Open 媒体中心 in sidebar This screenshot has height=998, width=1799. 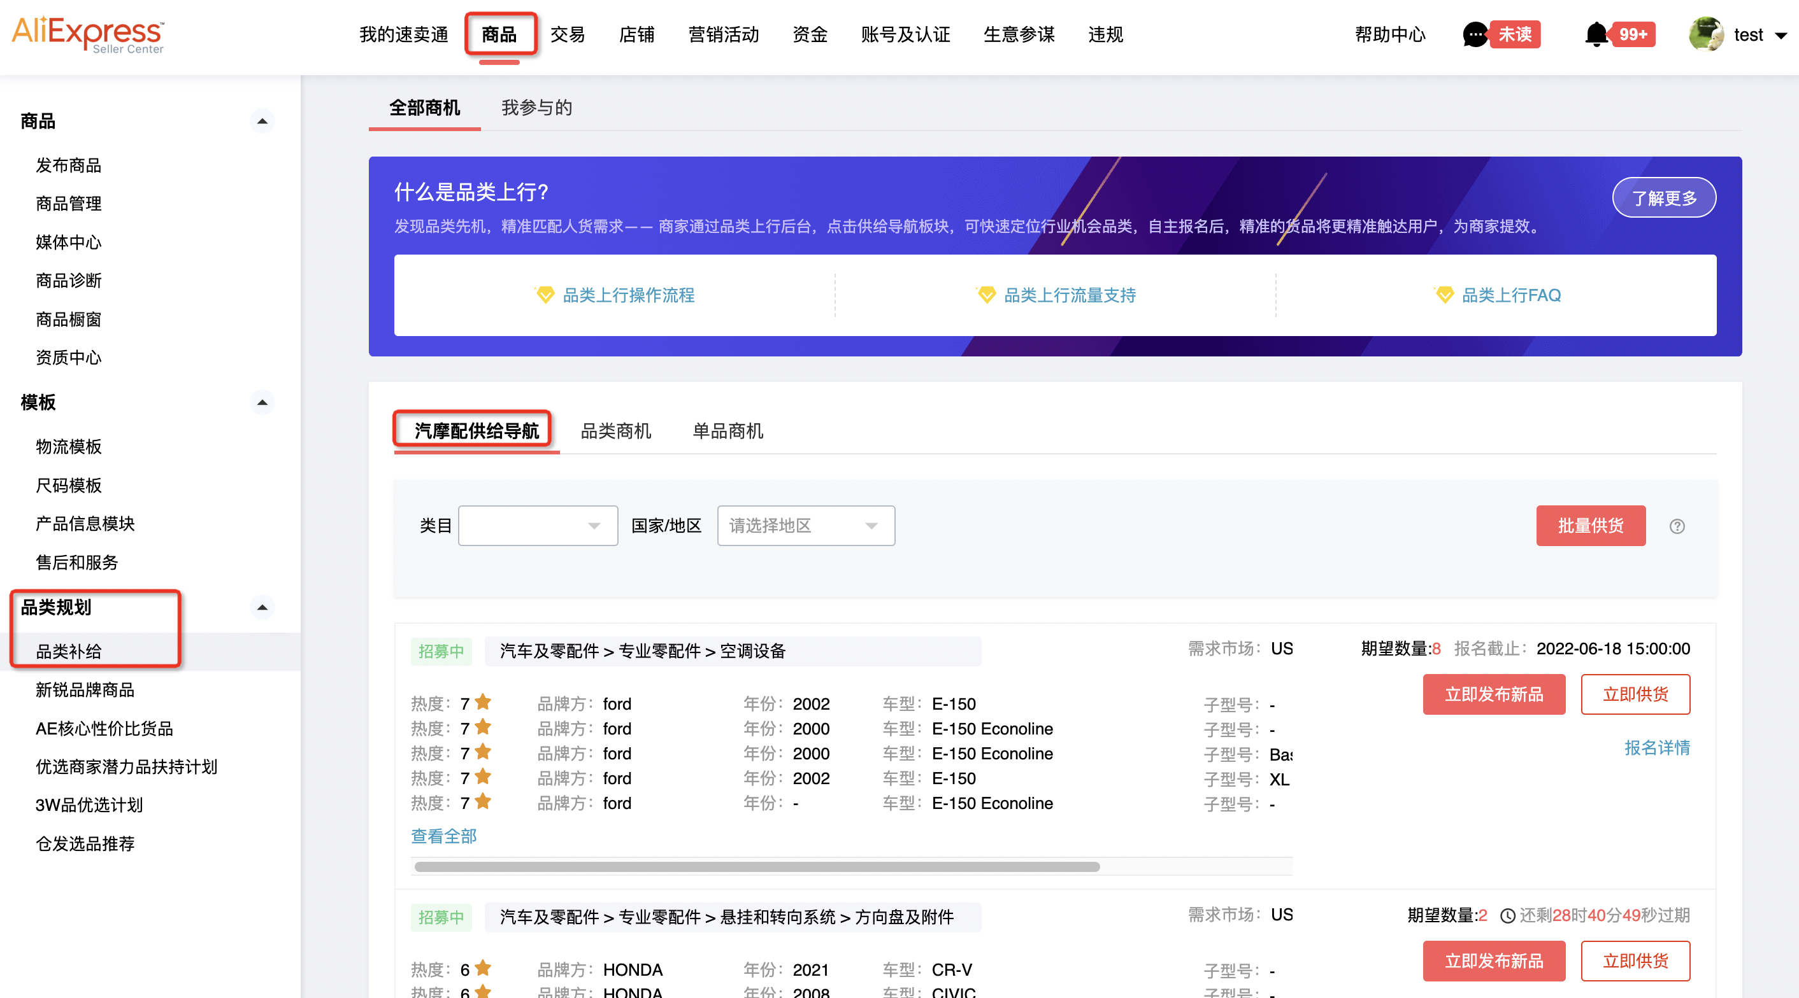point(68,242)
